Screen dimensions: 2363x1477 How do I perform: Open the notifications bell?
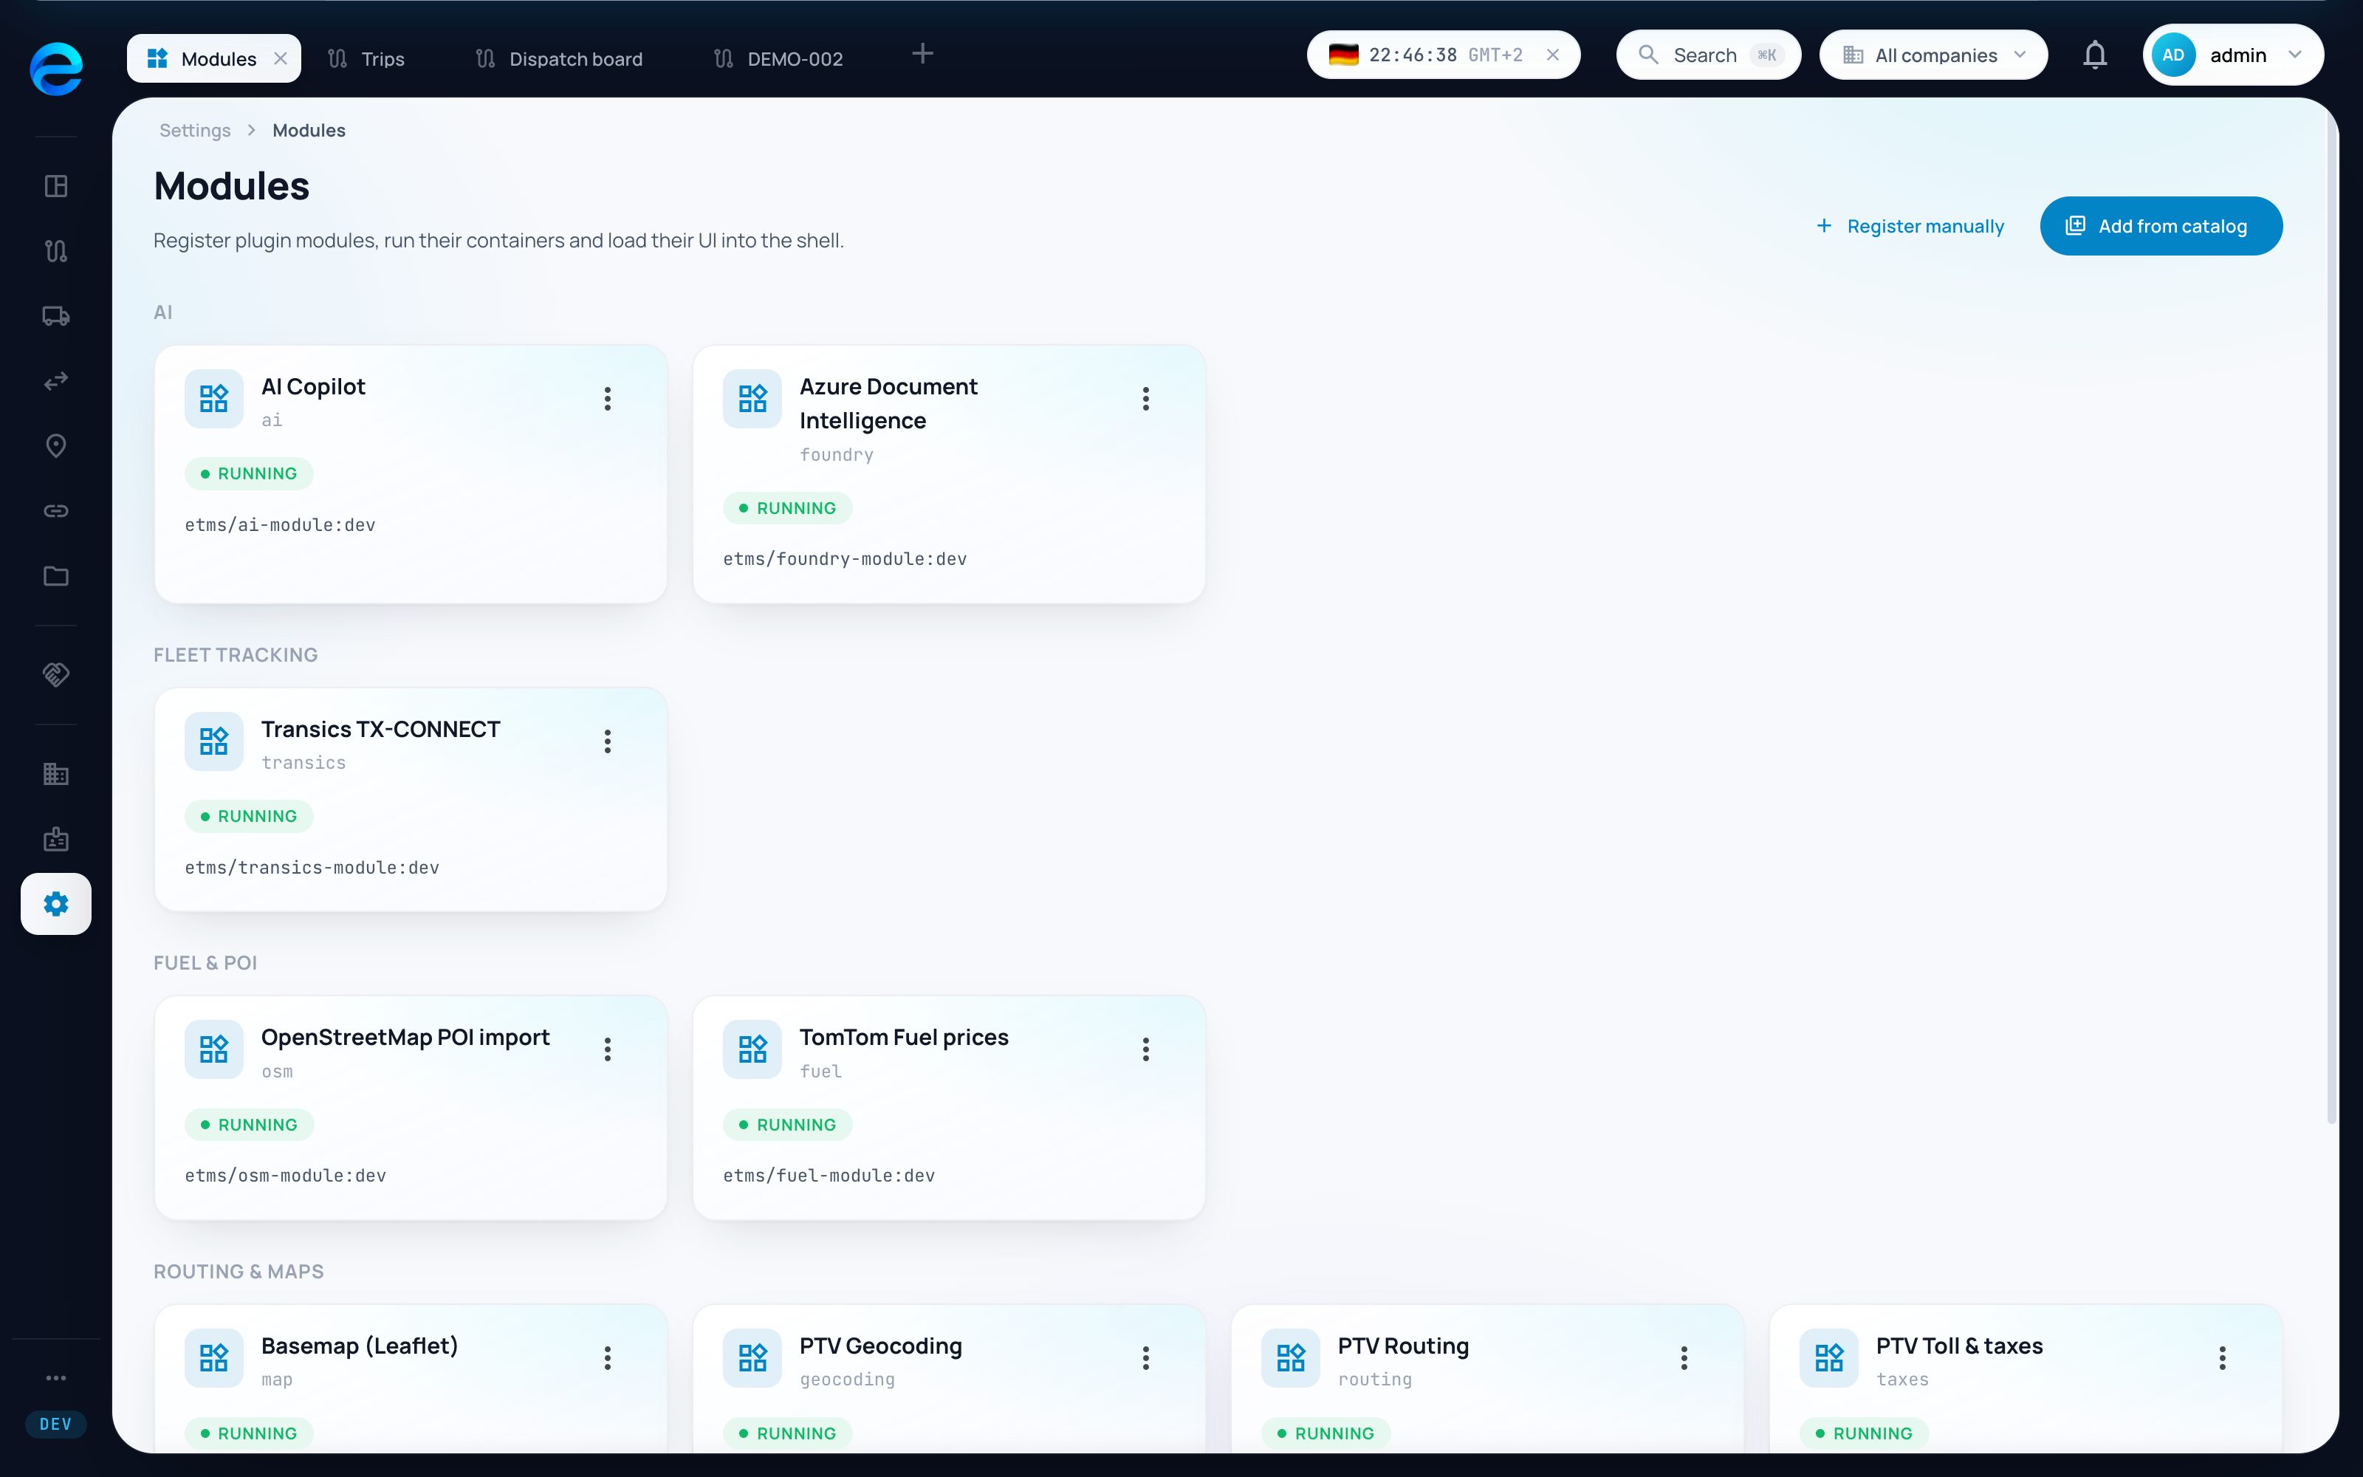[x=2094, y=55]
